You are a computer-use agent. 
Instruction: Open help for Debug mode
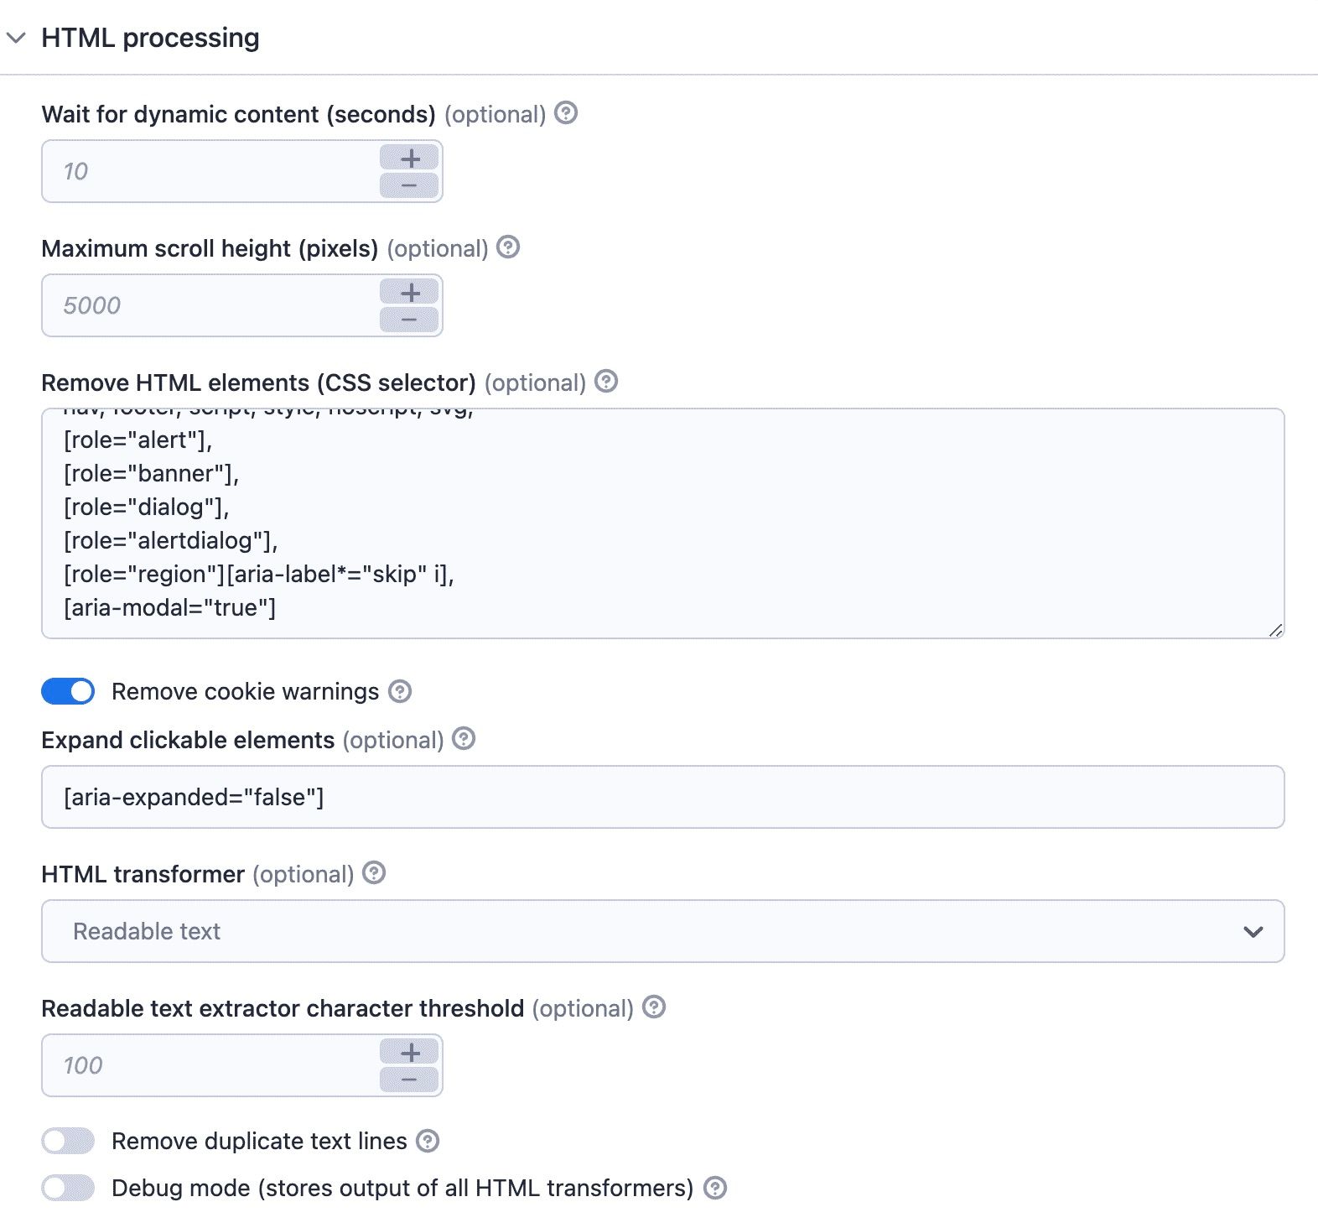point(714,1188)
